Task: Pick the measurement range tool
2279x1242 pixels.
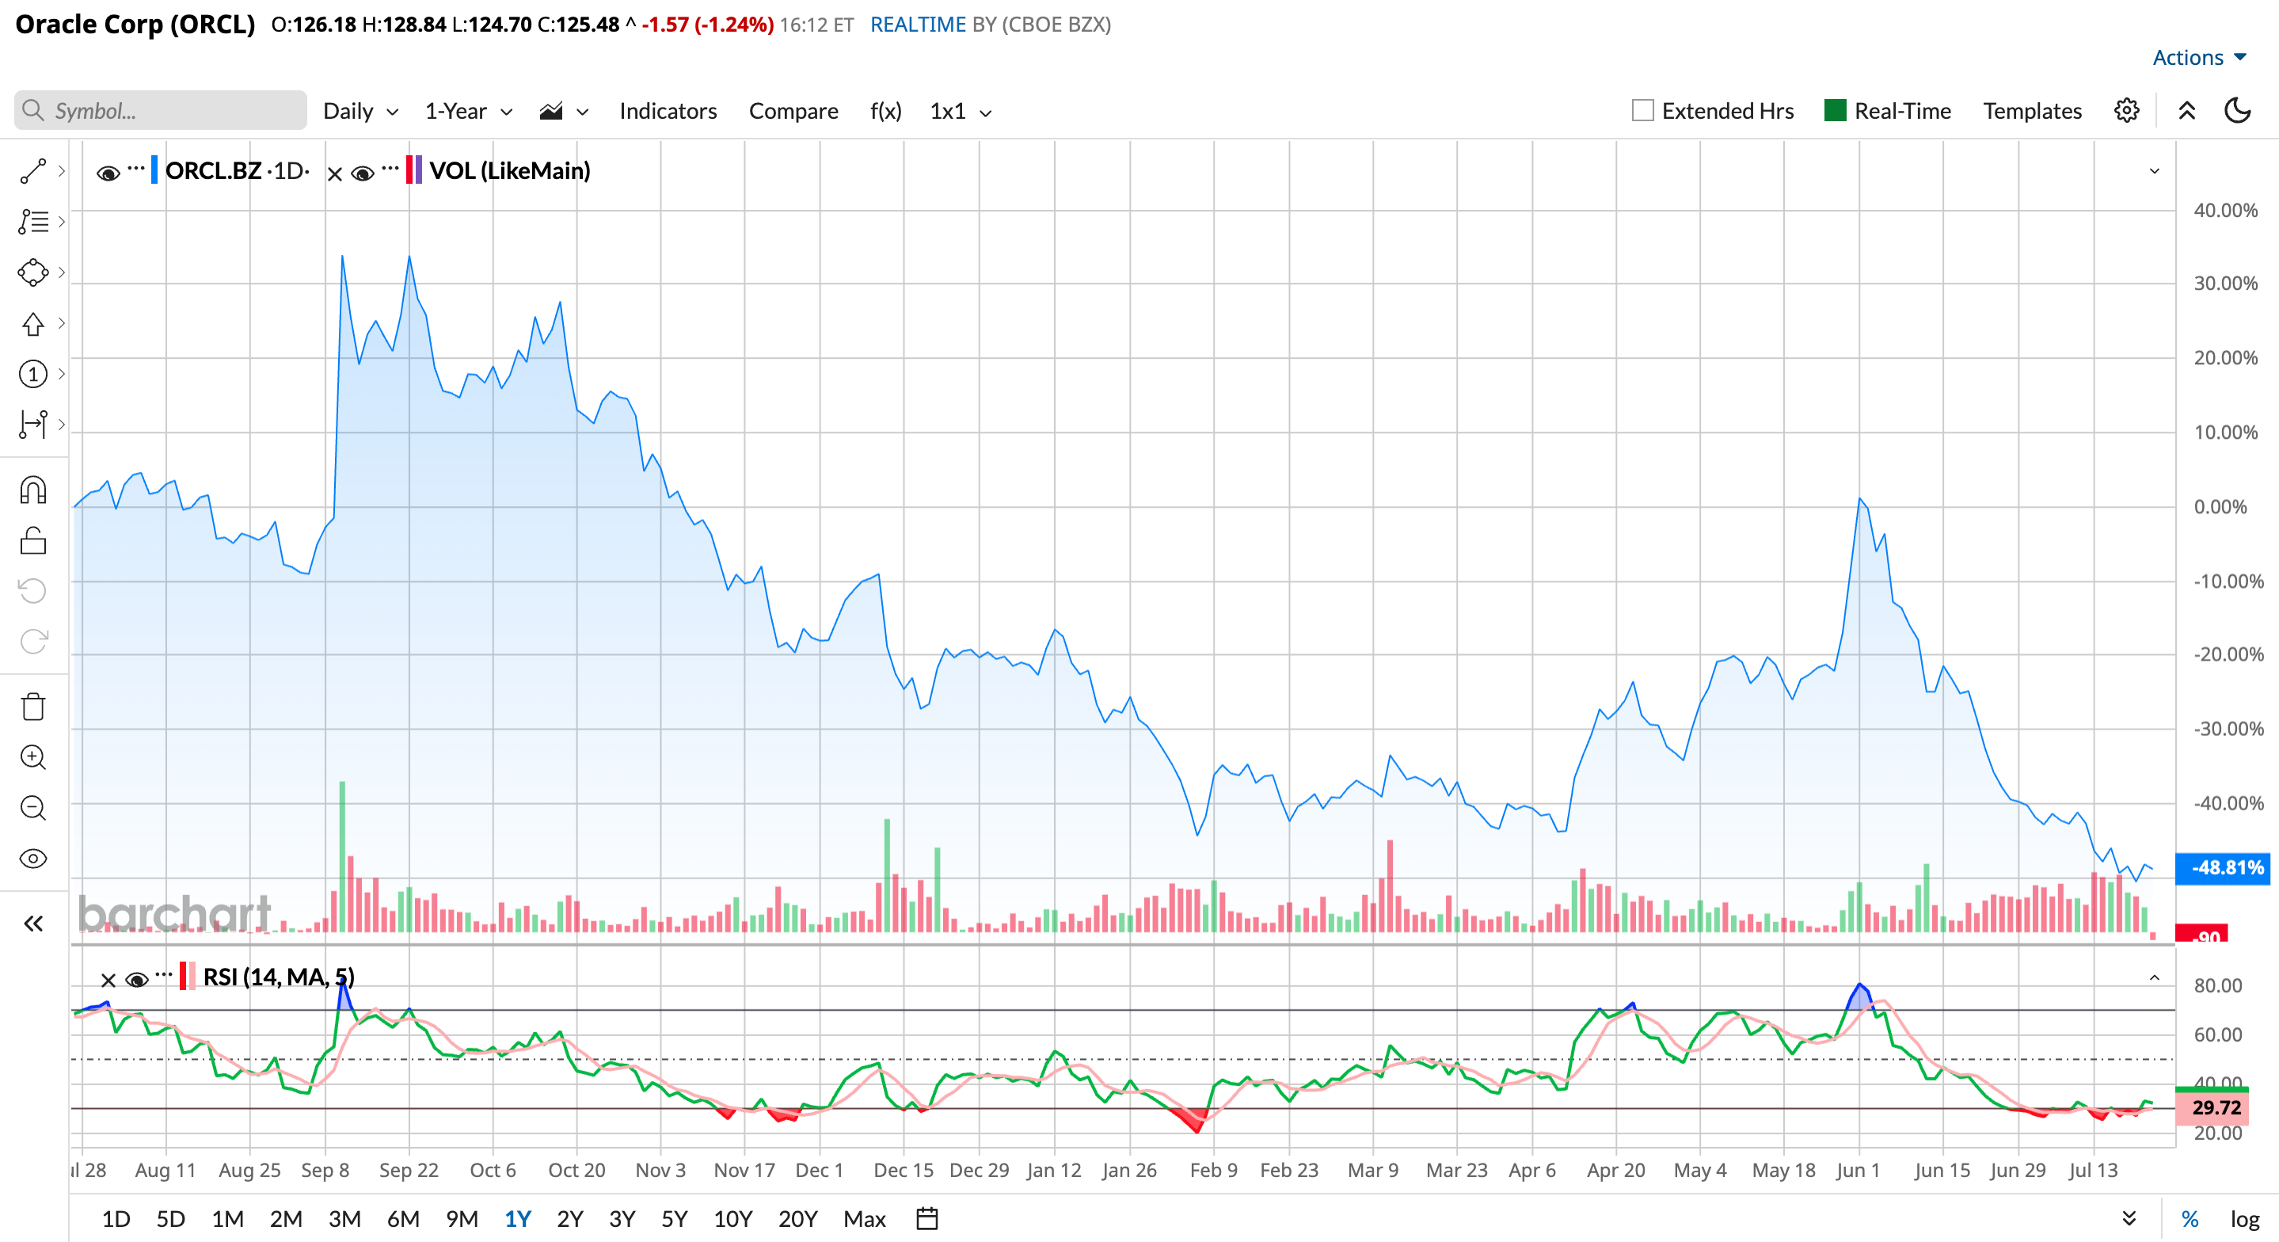Action: (32, 424)
